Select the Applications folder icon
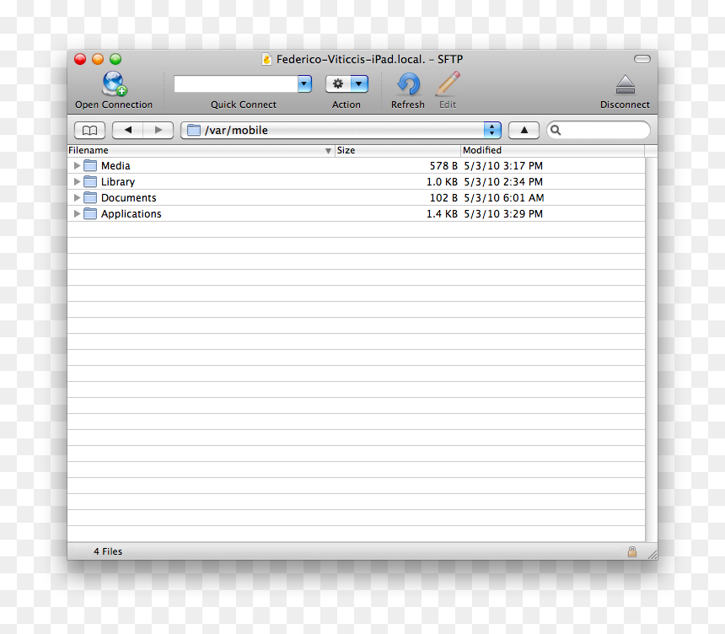The height and width of the screenshot is (634, 725). (x=90, y=213)
